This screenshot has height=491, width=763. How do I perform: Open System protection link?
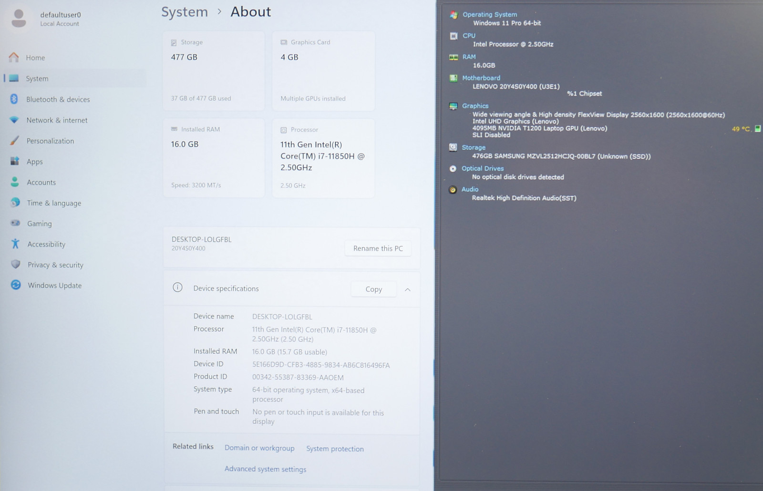coord(335,449)
